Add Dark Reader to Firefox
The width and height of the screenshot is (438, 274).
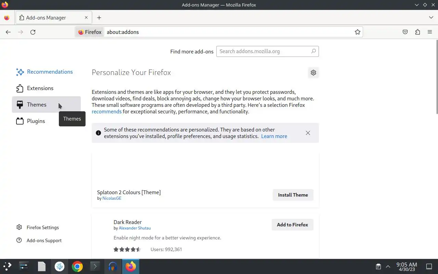click(x=293, y=225)
